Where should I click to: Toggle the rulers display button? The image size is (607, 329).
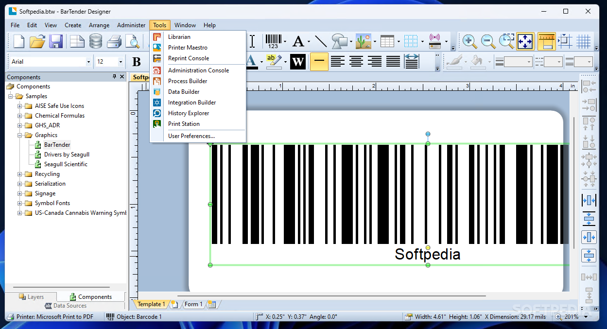click(x=547, y=41)
